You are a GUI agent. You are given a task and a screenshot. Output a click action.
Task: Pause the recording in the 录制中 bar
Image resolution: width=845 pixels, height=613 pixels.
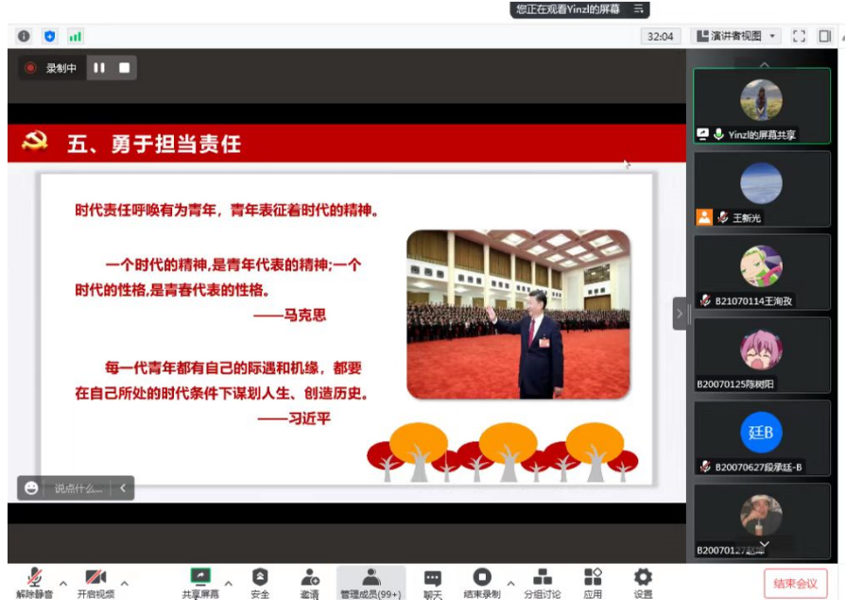click(x=99, y=68)
